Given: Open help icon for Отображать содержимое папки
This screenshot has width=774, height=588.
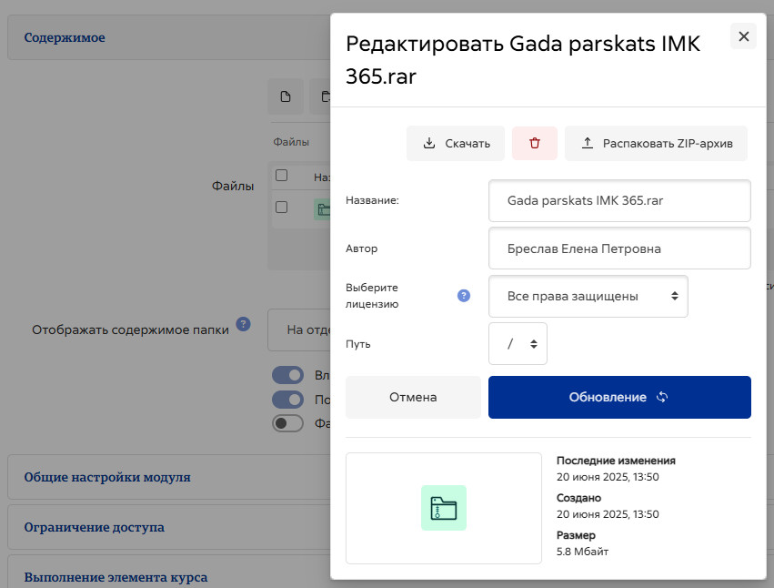Looking at the screenshot, I should (244, 324).
